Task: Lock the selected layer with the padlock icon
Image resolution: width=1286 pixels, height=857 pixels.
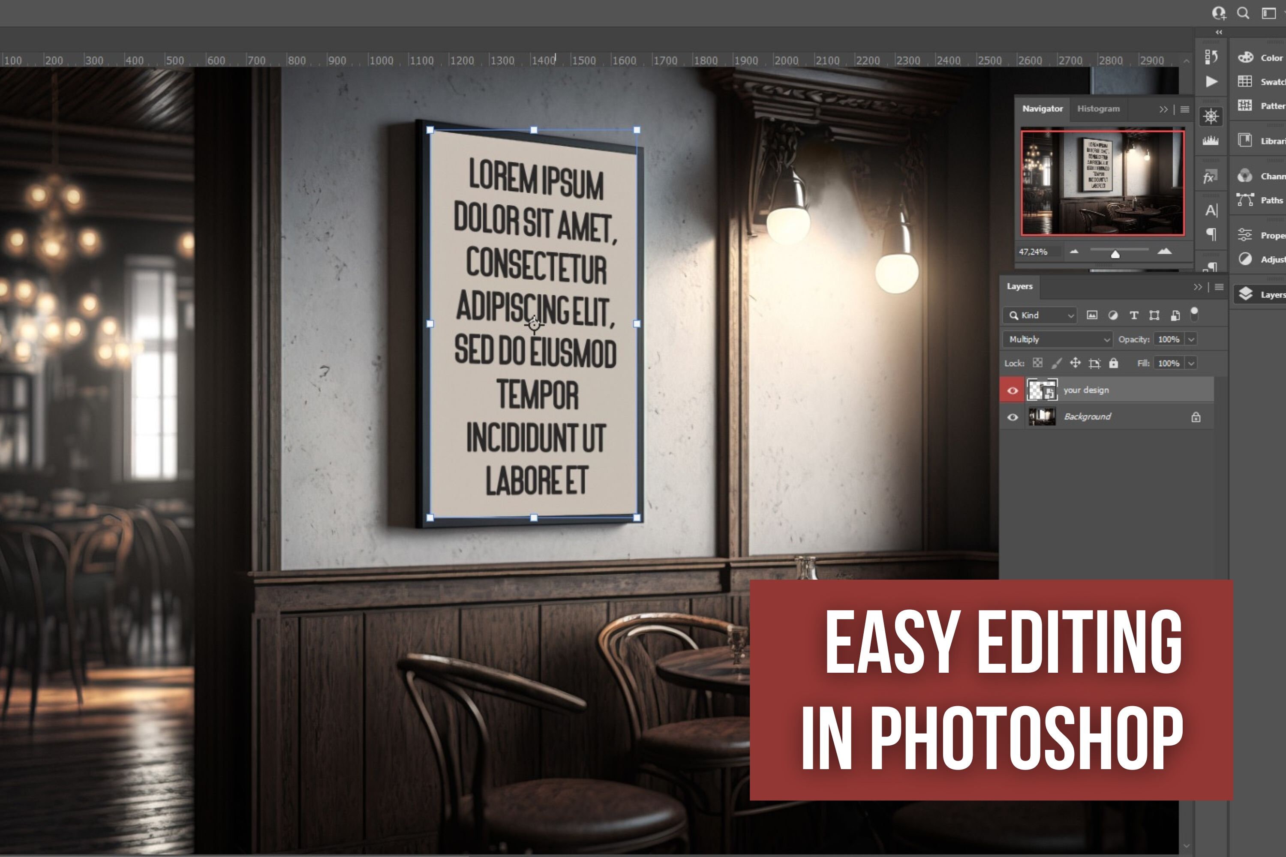Action: coord(1114,363)
